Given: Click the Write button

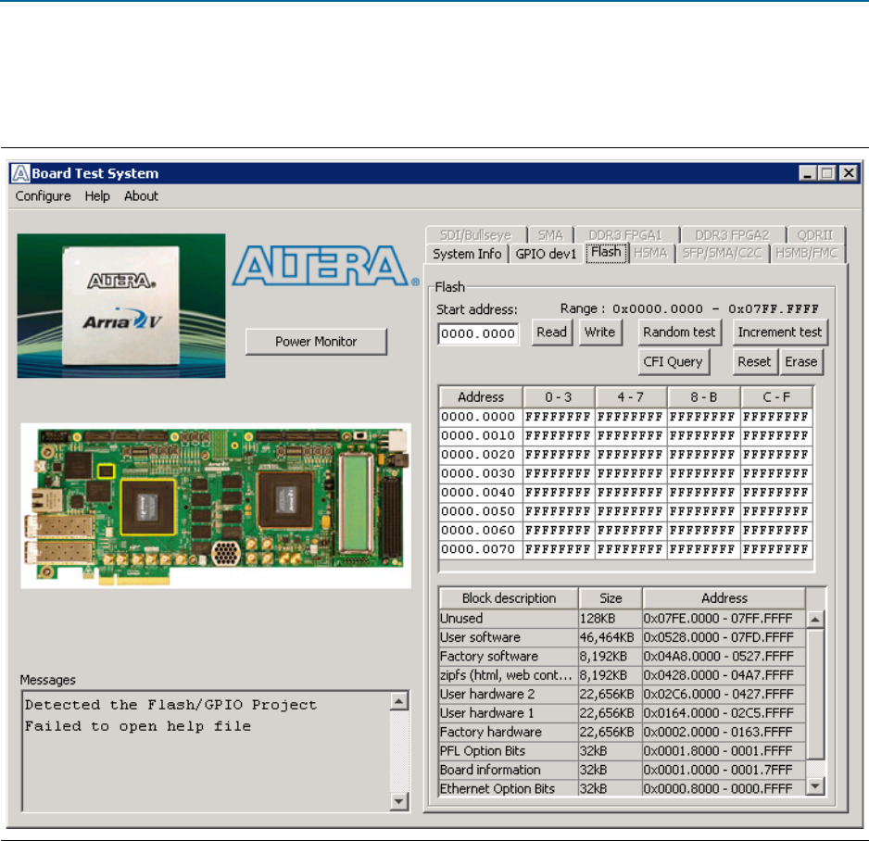Looking at the screenshot, I should coord(599,333).
